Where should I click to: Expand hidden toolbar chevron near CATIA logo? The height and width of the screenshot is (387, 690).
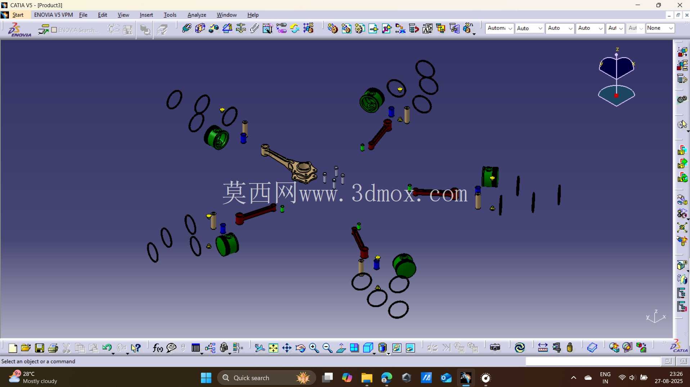coord(664,342)
